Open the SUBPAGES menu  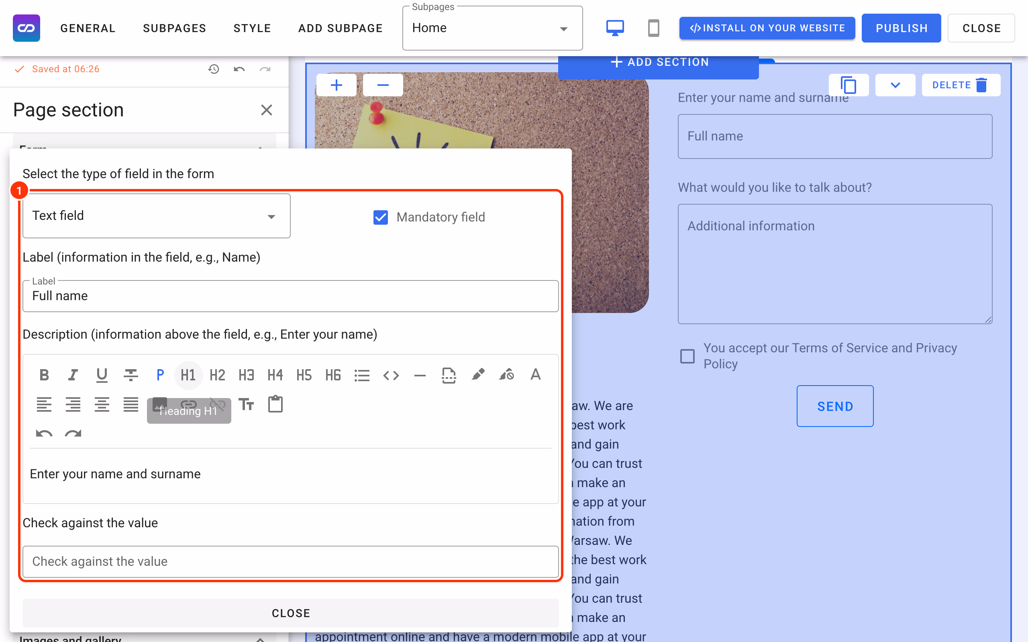[x=175, y=28]
